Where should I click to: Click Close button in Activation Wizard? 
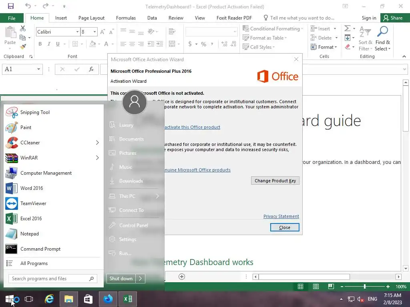coord(285,227)
